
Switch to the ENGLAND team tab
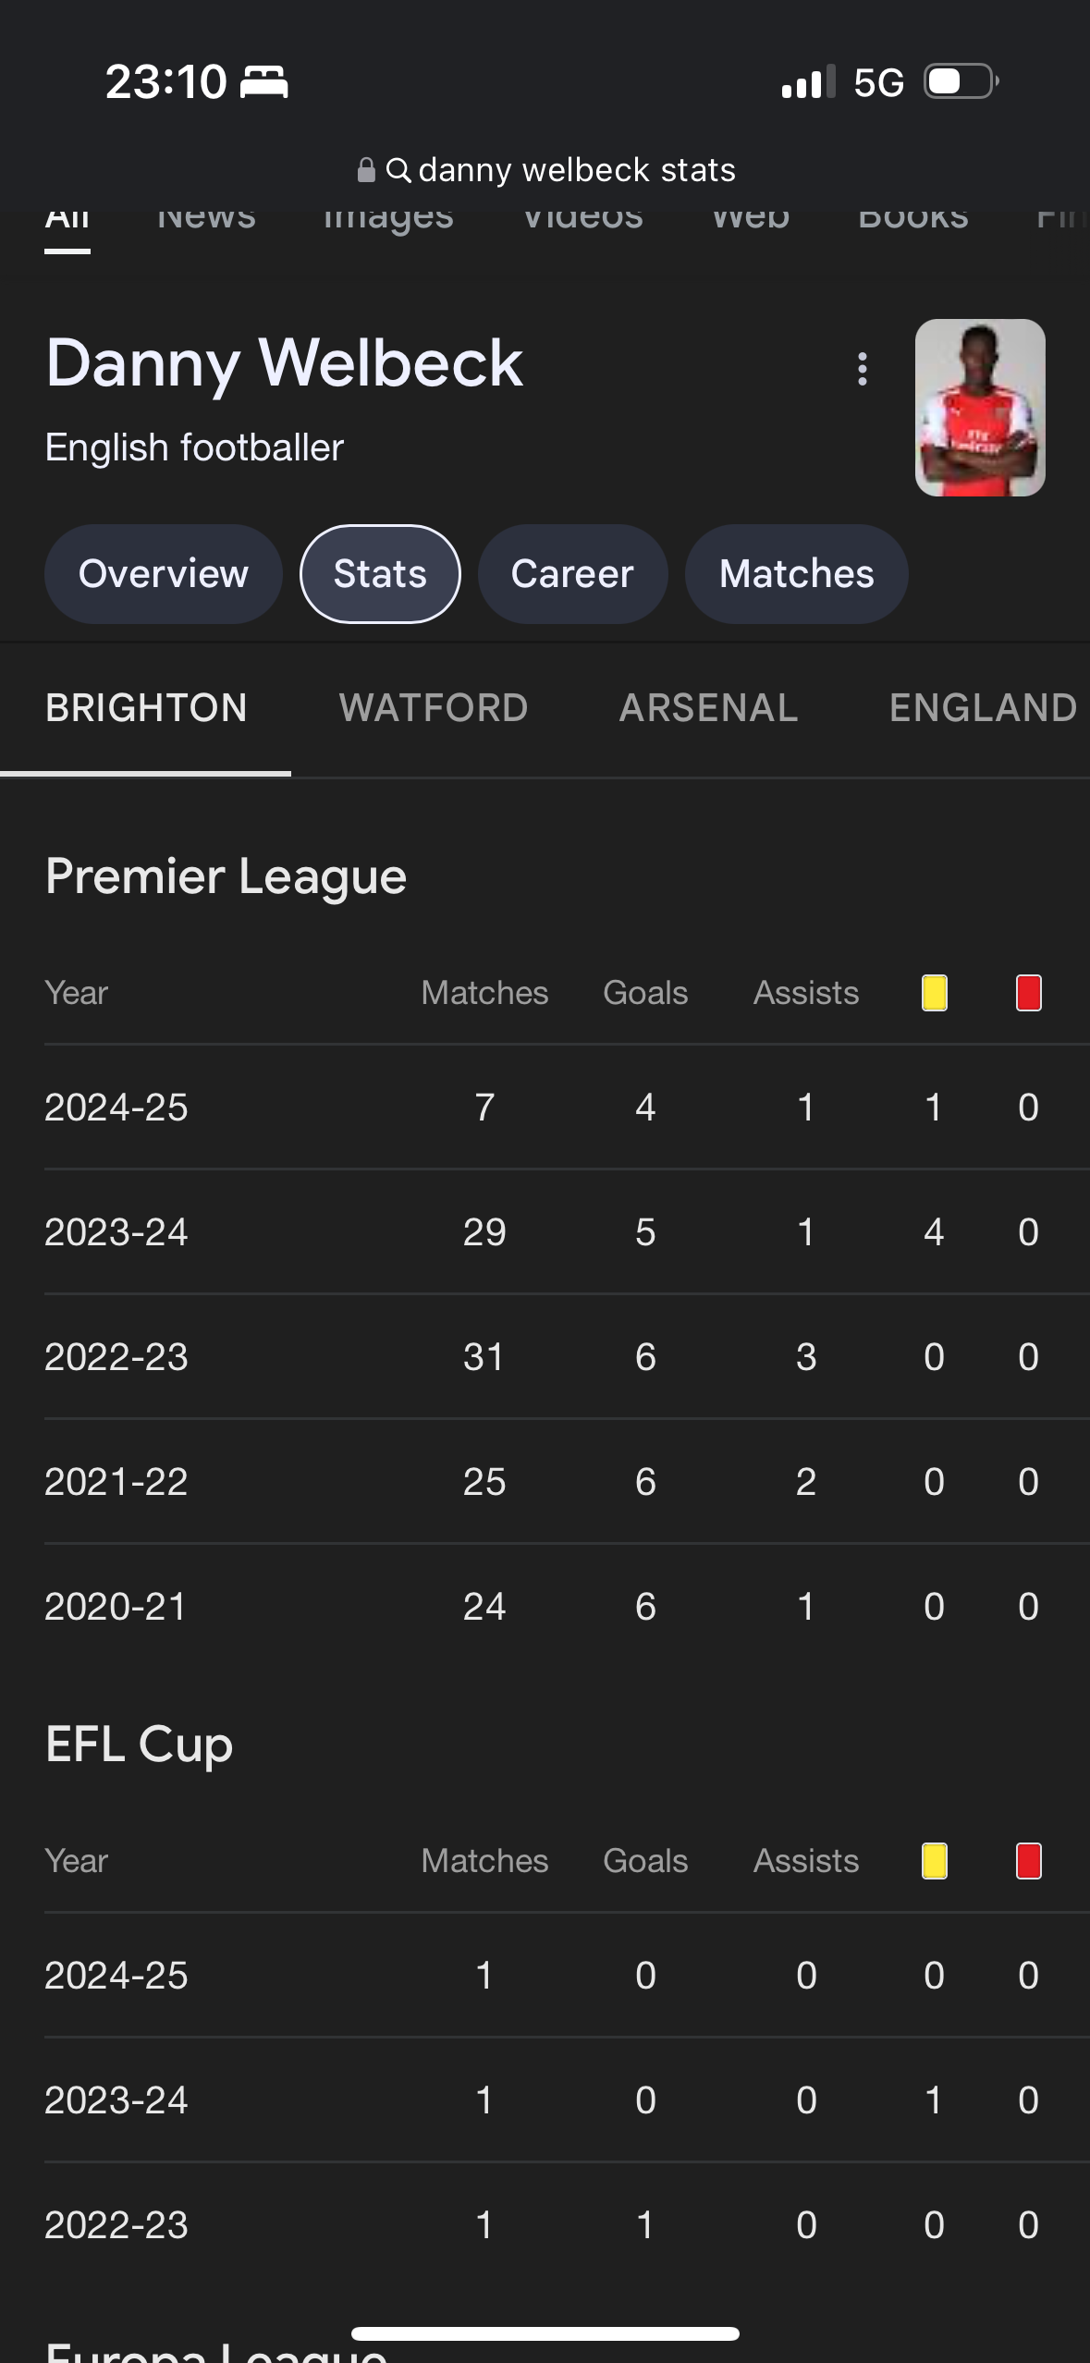pos(982,708)
